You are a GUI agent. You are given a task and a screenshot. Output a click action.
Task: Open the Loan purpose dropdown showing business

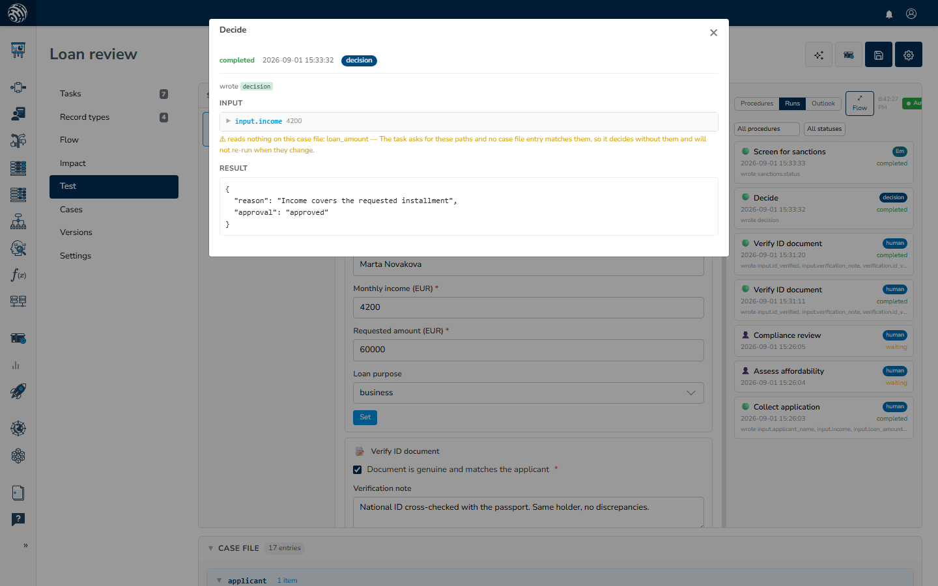point(528,393)
